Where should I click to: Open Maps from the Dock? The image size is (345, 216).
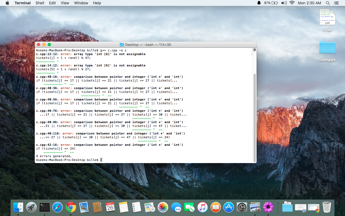(150, 207)
